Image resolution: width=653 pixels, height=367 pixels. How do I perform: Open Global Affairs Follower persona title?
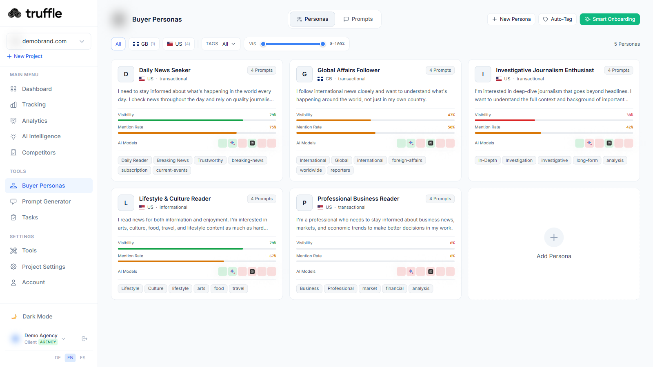tap(349, 70)
